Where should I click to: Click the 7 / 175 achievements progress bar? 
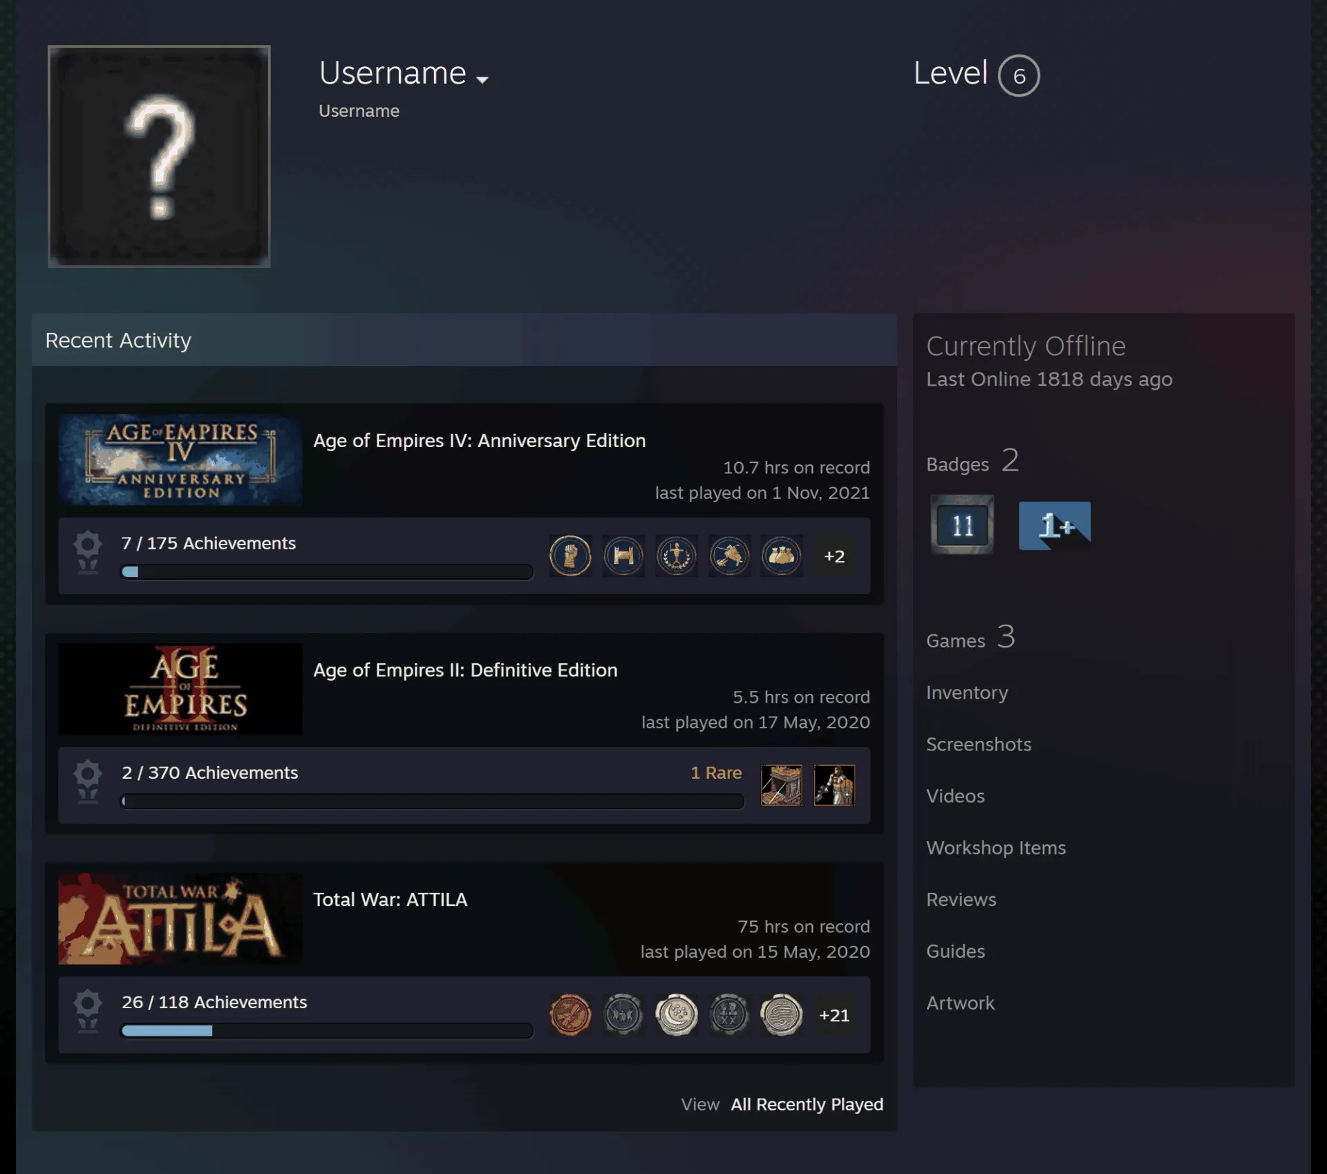pyautogui.click(x=327, y=571)
